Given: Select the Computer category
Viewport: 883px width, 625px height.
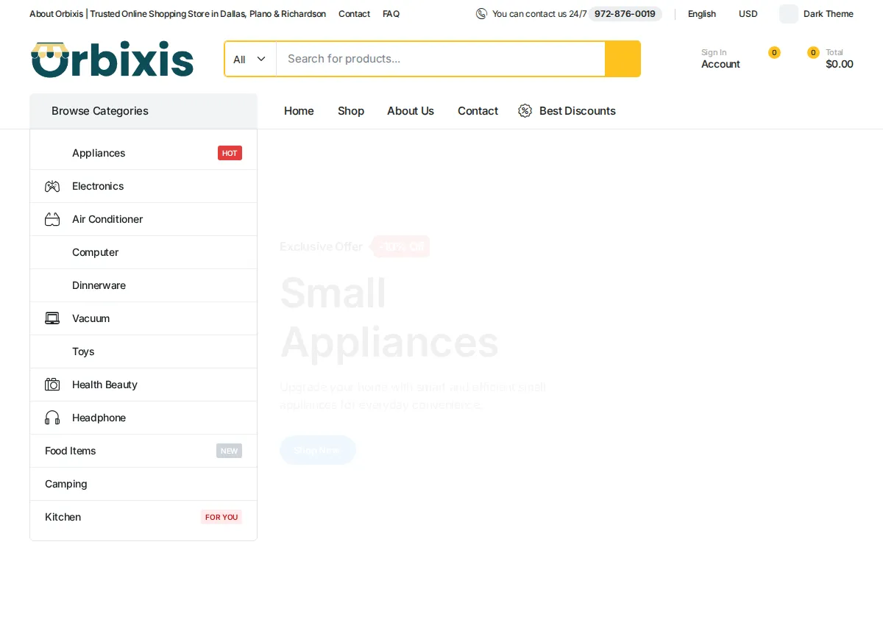Looking at the screenshot, I should point(143,252).
